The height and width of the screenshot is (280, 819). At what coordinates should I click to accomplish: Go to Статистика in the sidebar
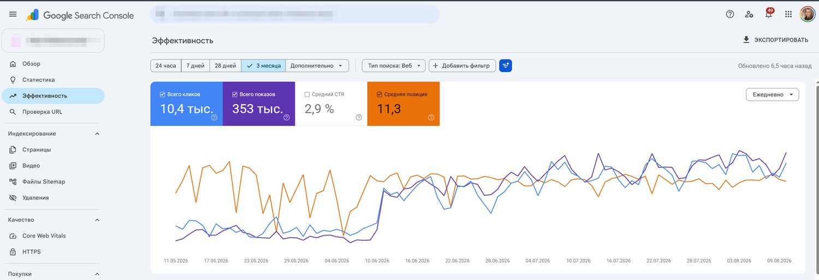pos(52,80)
